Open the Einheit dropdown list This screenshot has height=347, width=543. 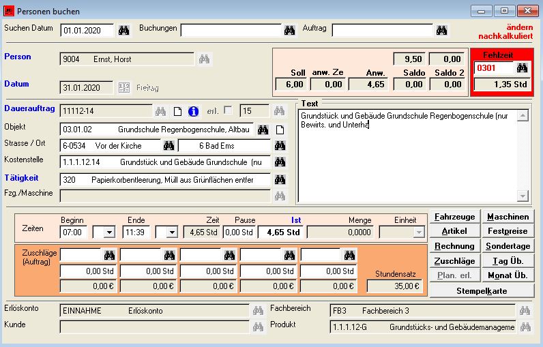pos(418,232)
